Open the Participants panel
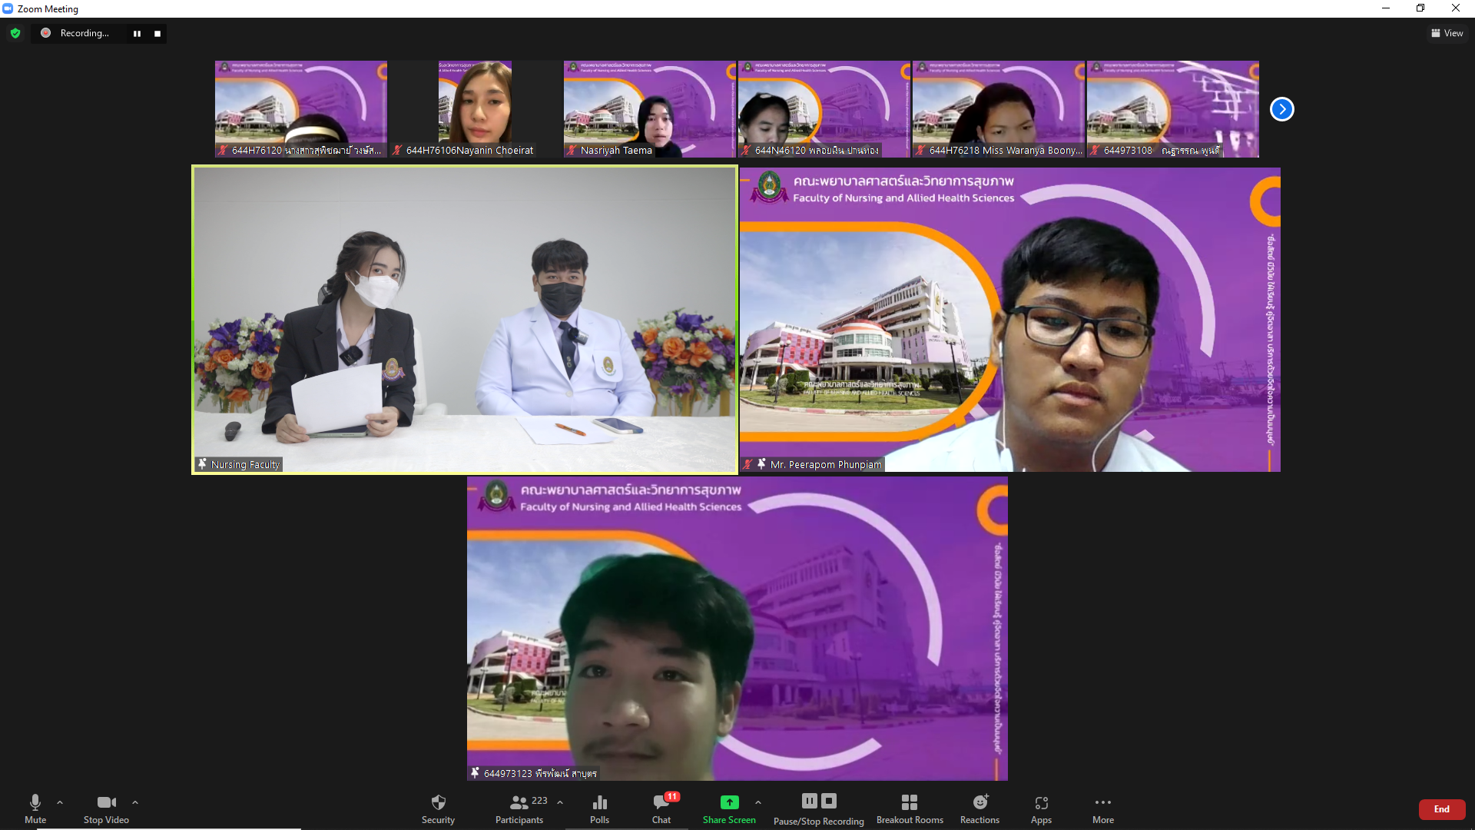This screenshot has width=1475, height=830. pyautogui.click(x=519, y=808)
